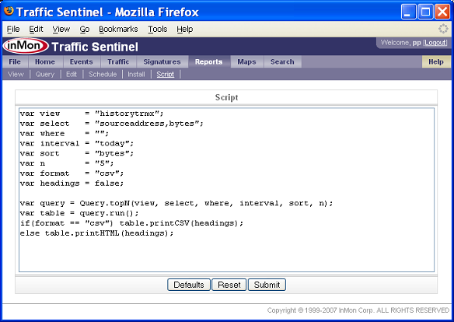Switch to the Home tab
The image size is (454, 322).
point(45,61)
